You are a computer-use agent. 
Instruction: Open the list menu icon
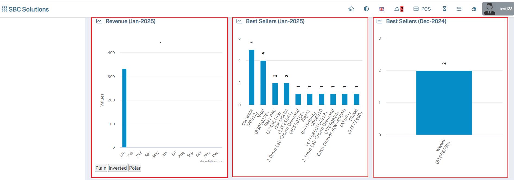click(x=459, y=9)
